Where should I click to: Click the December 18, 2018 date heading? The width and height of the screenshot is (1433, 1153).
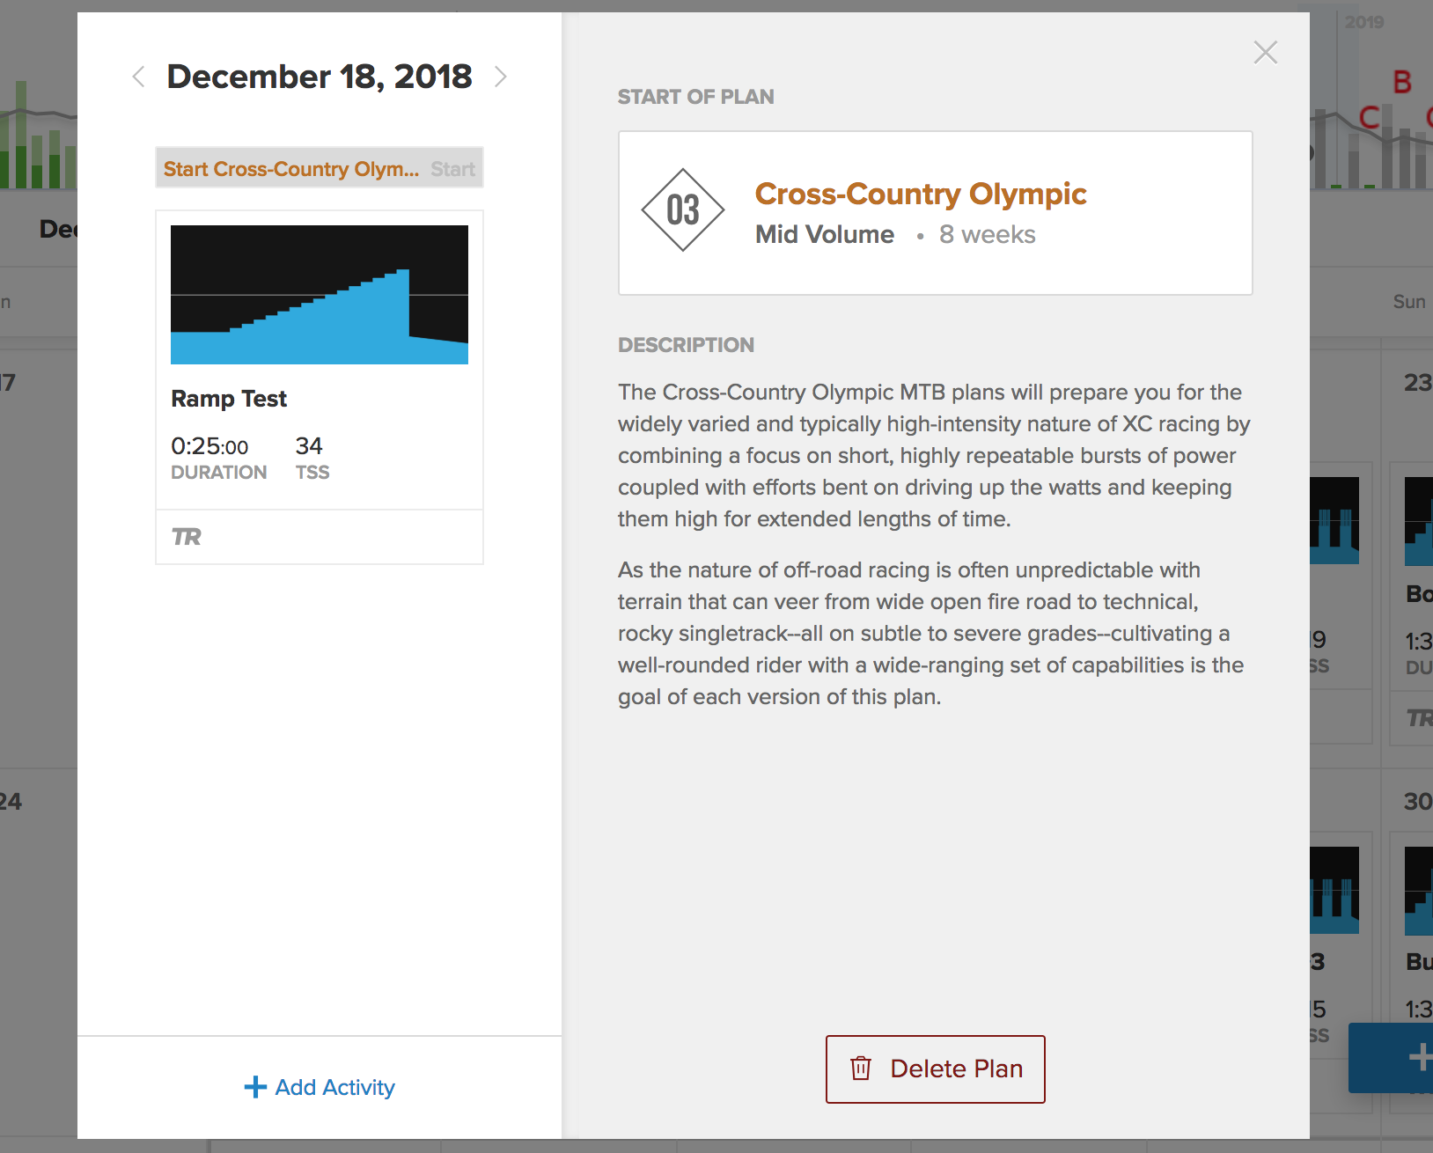pos(320,77)
